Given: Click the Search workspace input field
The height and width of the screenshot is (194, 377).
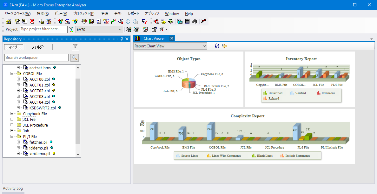Looking at the screenshot, I should [x=36, y=58].
